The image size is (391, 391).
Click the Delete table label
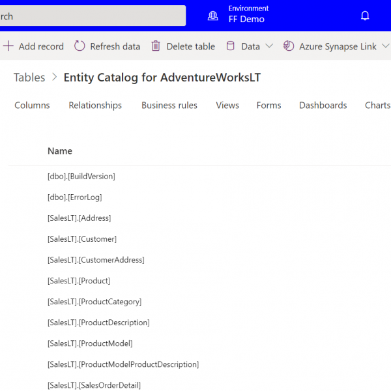190,46
